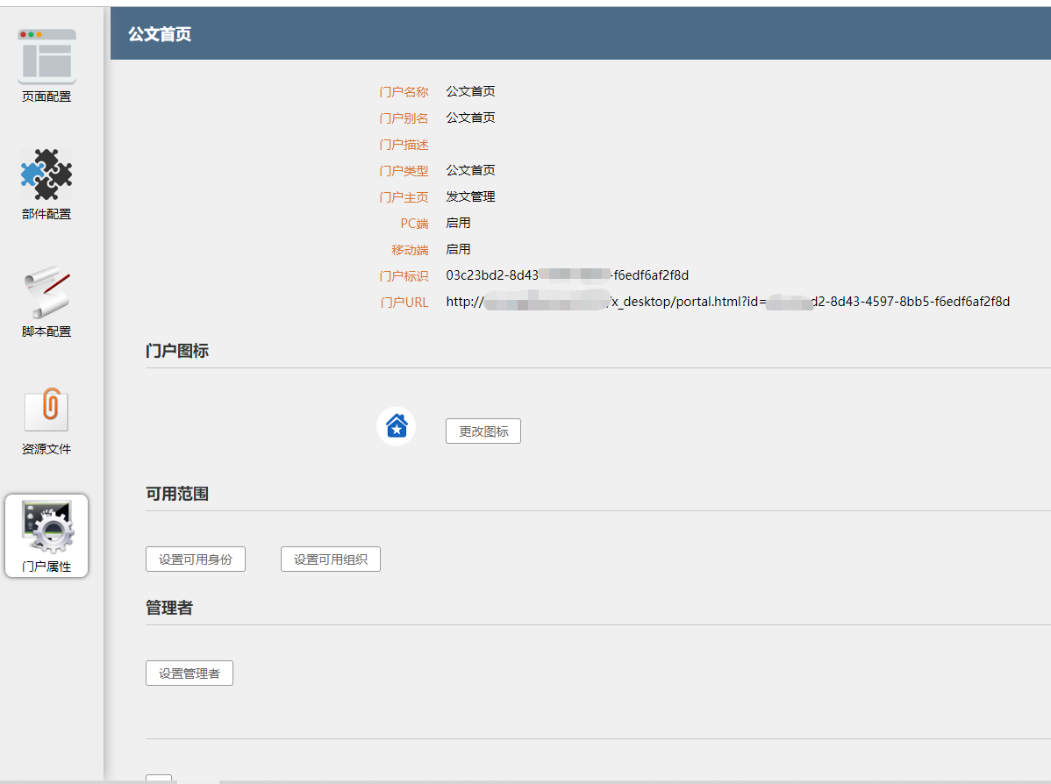This screenshot has width=1051, height=784.
Task: Click the 可用范围 section heading
Action: point(177,494)
